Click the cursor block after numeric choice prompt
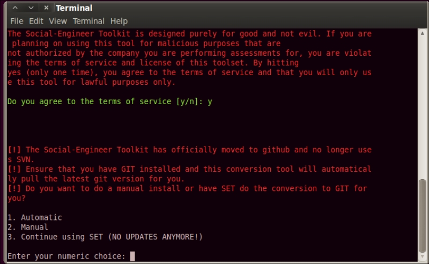429x264 pixels. point(132,256)
